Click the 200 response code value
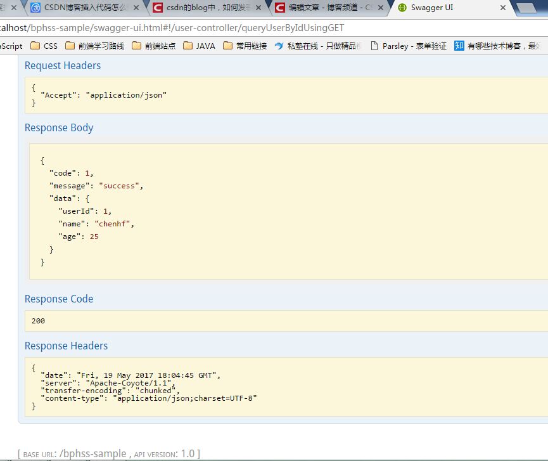The image size is (548, 461). click(38, 321)
